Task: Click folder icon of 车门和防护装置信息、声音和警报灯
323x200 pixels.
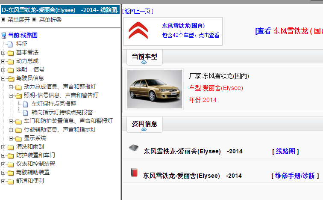Action: (18, 121)
